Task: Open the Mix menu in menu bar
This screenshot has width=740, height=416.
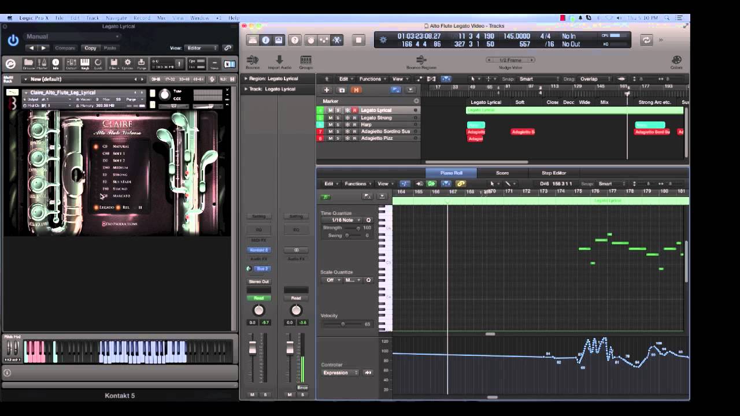Action: (x=161, y=18)
